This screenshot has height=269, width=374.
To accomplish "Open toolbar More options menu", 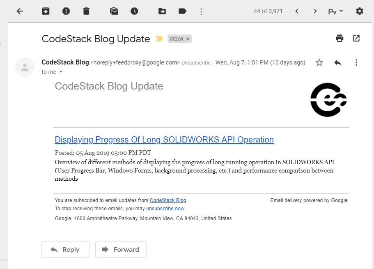I will (201, 11).
